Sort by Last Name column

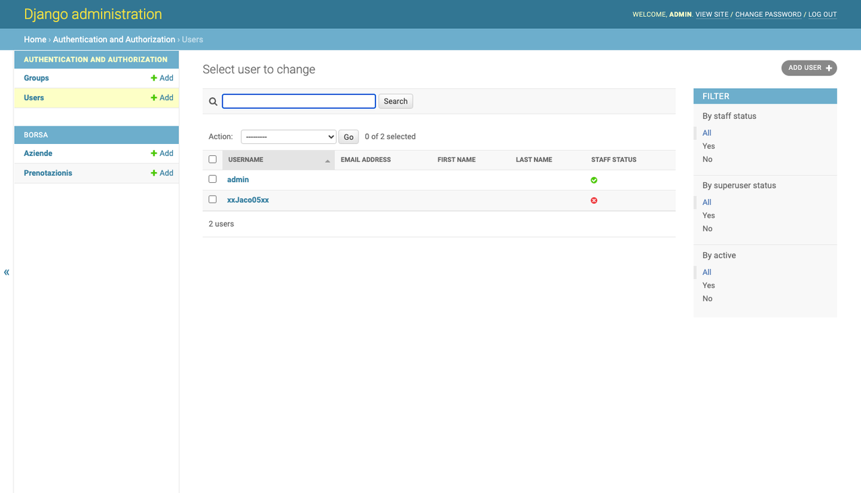(534, 160)
